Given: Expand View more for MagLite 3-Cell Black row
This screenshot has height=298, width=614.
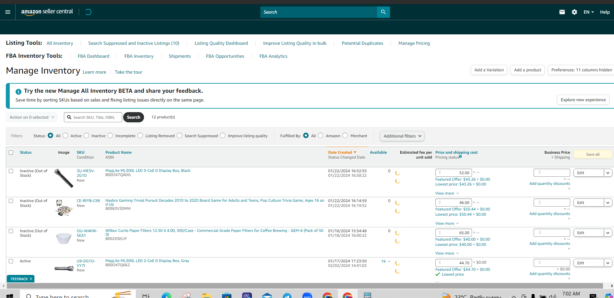Looking at the screenshot, I should click(x=447, y=193).
